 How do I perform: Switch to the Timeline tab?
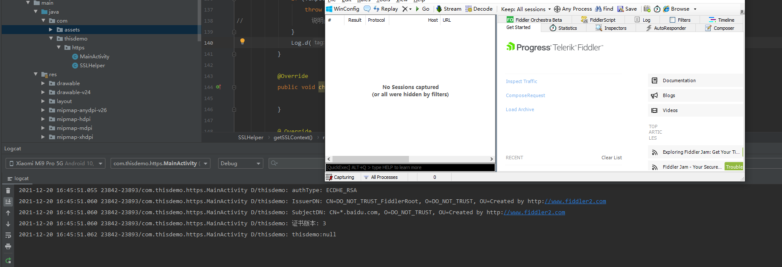pos(721,20)
